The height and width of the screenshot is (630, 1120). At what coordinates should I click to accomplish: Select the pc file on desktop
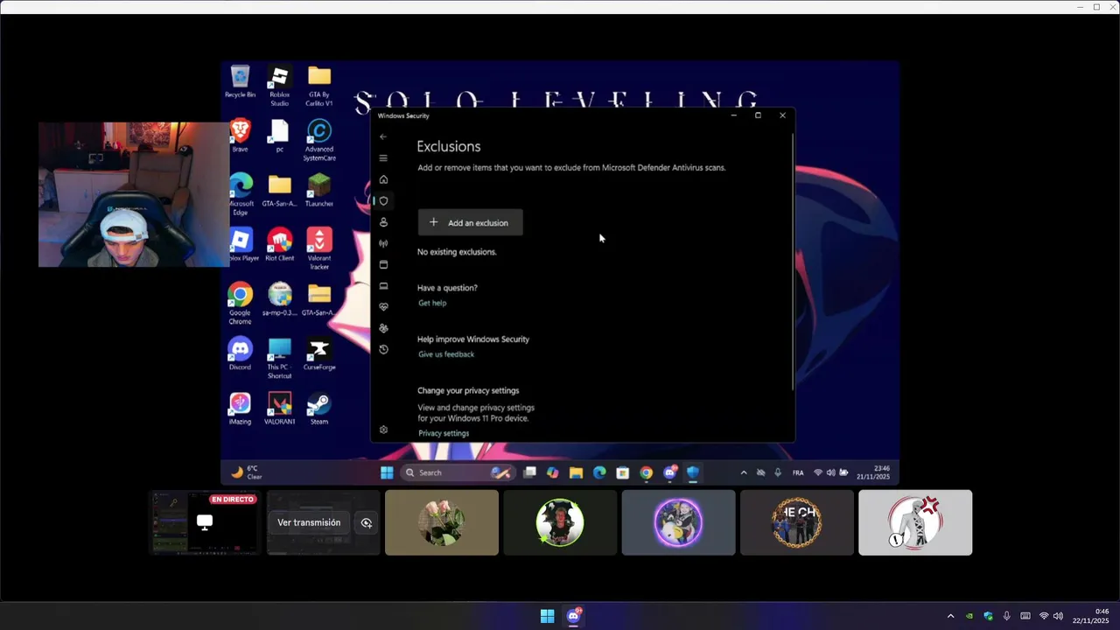coord(279,136)
